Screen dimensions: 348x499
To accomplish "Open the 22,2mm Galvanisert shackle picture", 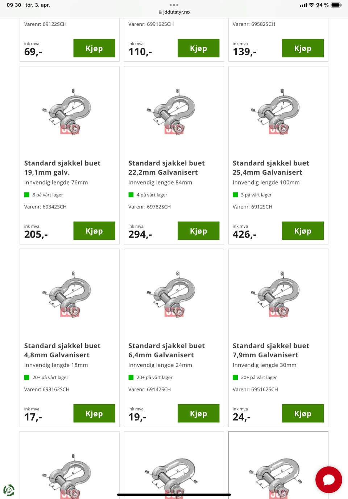I will click(174, 111).
